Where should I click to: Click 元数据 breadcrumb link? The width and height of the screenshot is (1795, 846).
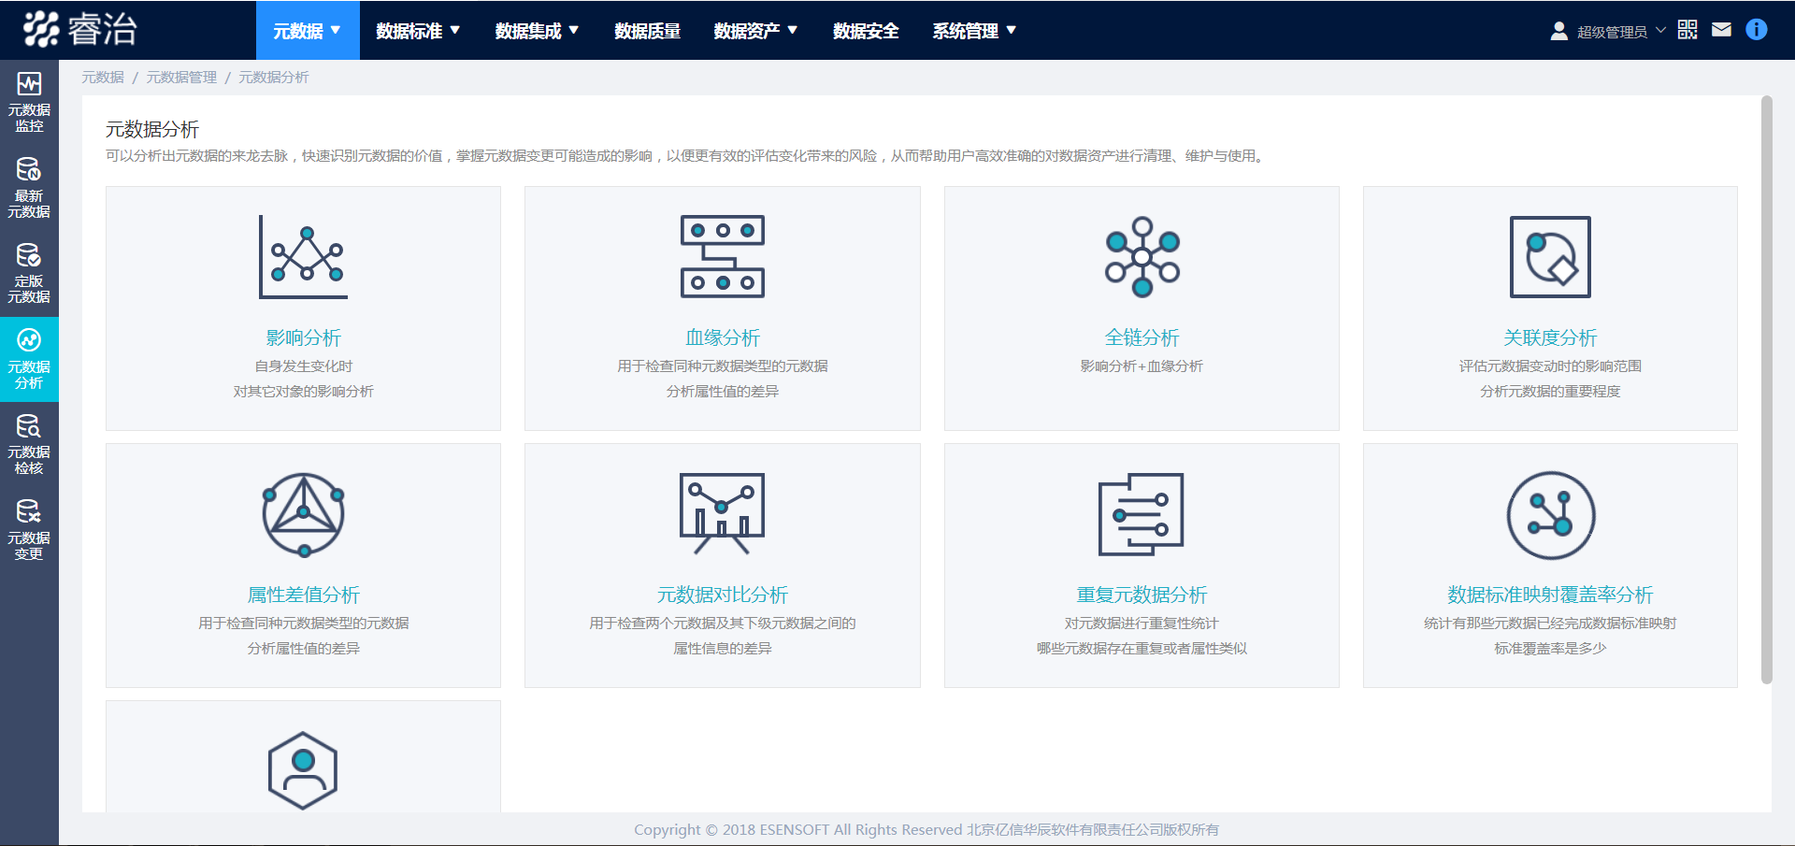pyautogui.click(x=103, y=78)
